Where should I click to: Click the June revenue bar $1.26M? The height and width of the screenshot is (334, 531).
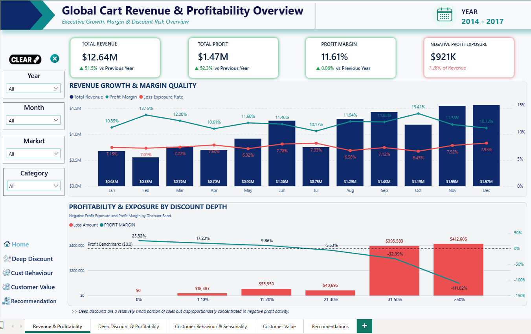282,153
